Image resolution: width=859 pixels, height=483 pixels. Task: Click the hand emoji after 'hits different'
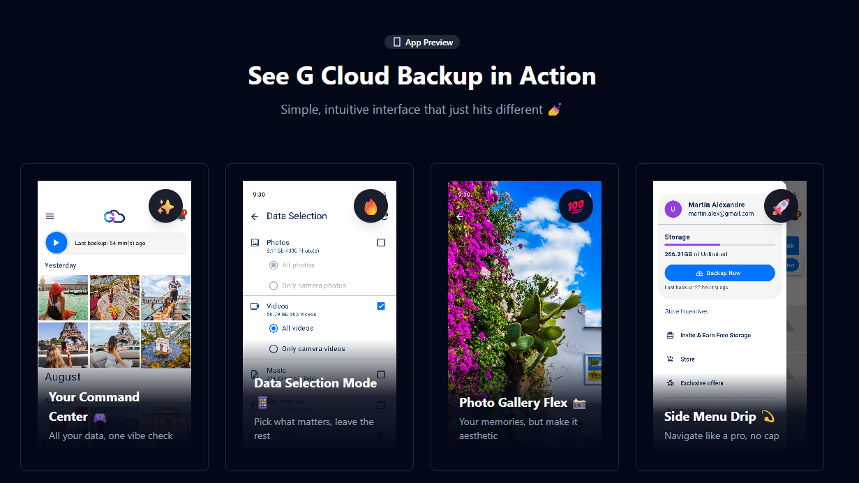[555, 110]
